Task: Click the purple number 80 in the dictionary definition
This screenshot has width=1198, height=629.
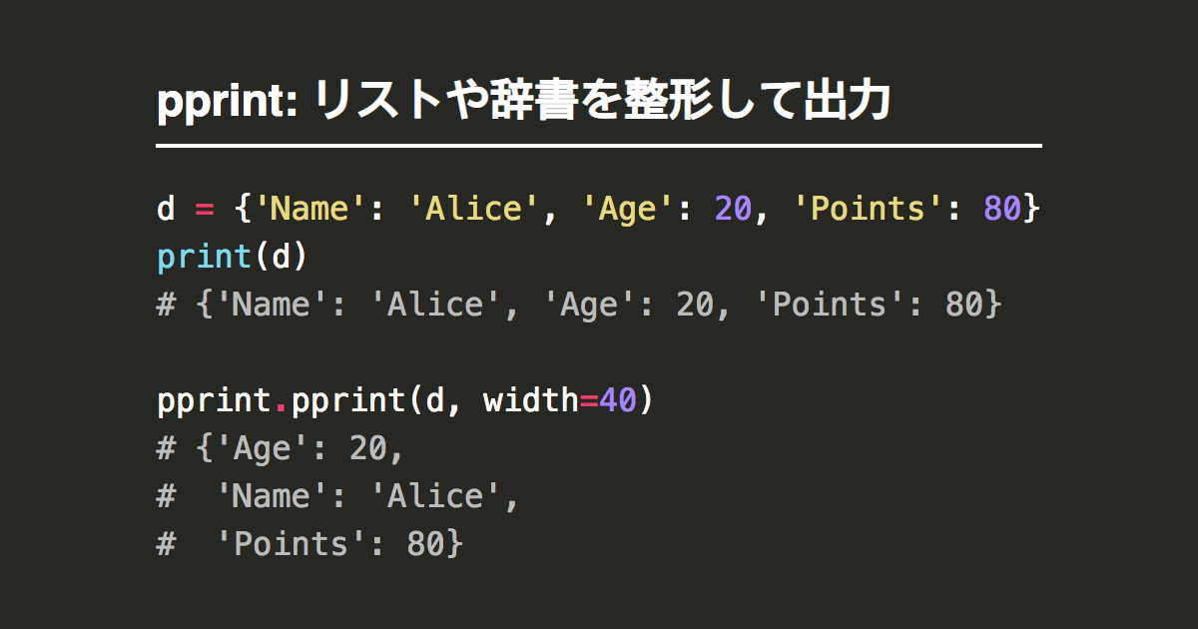Action: click(x=1001, y=209)
